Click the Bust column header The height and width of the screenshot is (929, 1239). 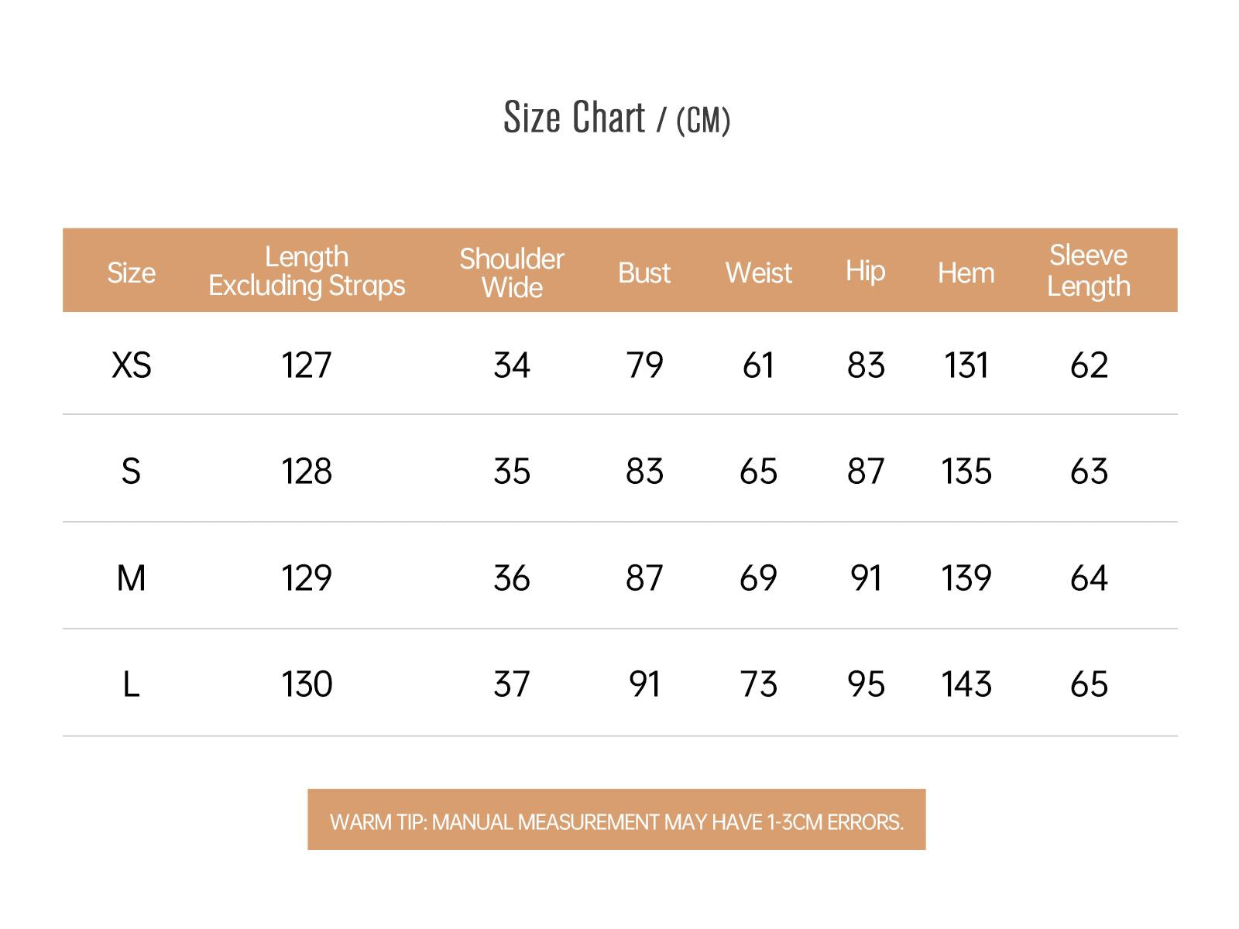(x=644, y=273)
